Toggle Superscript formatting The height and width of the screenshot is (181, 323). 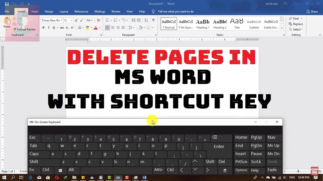click(72, 28)
